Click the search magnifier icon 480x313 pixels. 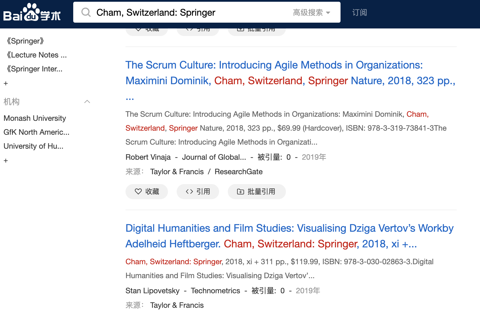86,12
